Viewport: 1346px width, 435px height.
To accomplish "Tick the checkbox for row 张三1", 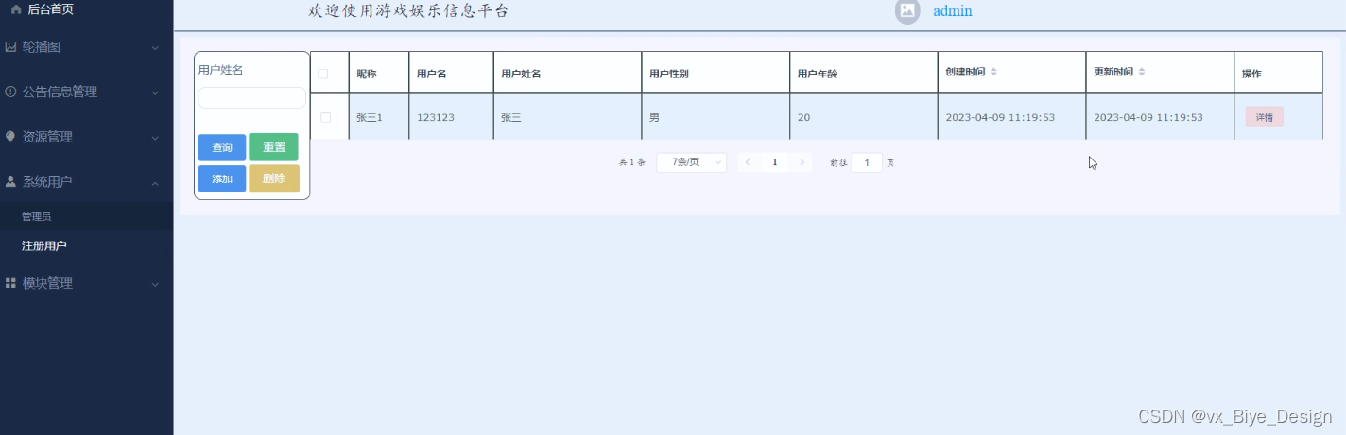I will click(x=326, y=117).
